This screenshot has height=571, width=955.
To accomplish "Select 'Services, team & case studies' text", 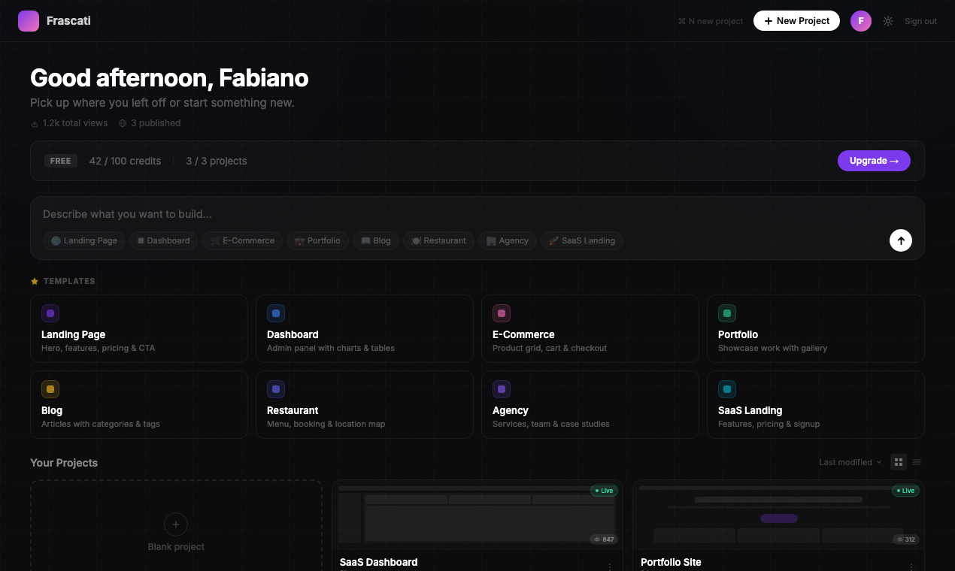I will [x=551, y=424].
